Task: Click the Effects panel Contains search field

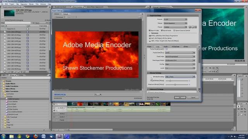Action: [31, 78]
